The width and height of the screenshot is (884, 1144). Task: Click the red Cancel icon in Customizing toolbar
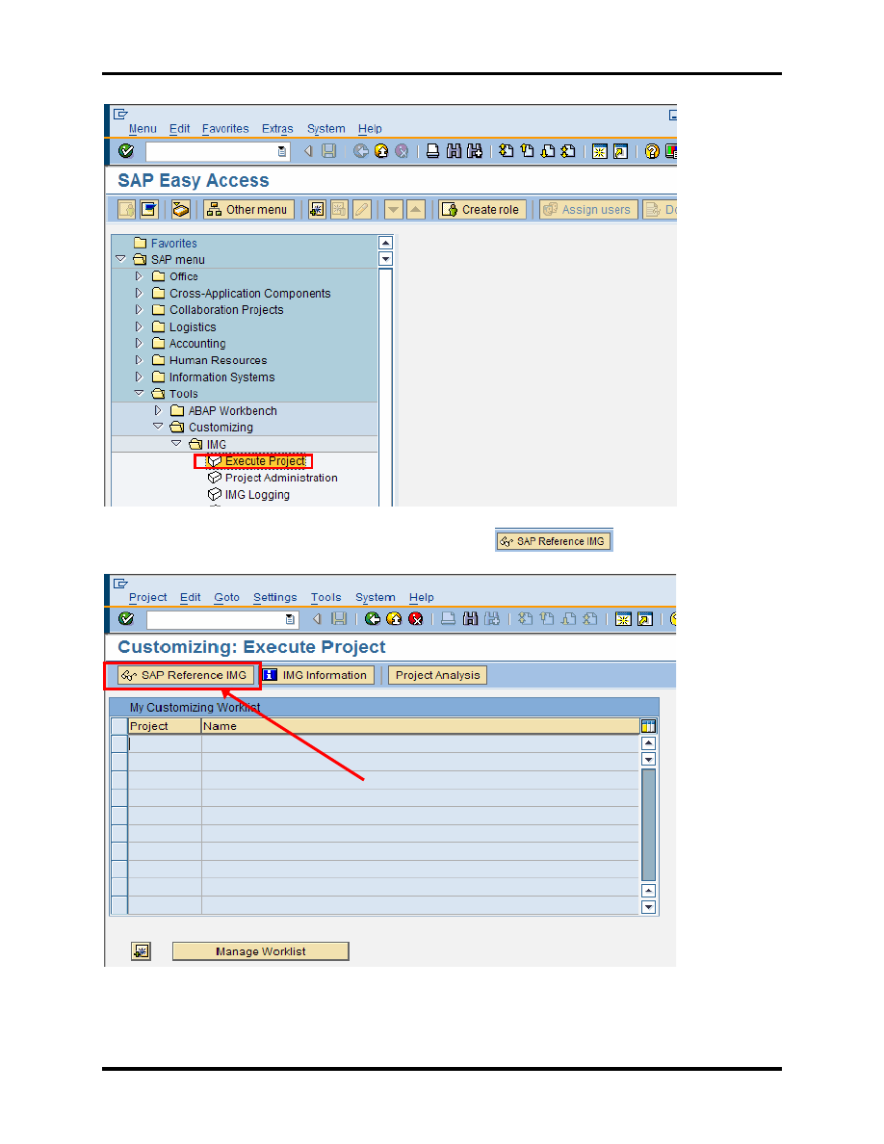pyautogui.click(x=416, y=619)
